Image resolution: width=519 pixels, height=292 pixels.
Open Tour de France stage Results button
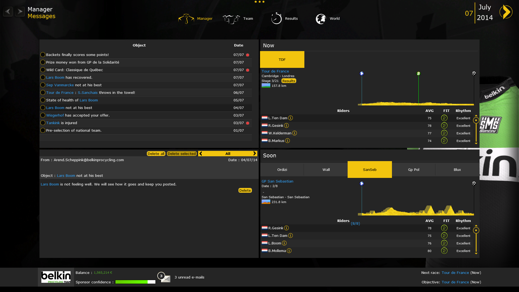(x=289, y=81)
